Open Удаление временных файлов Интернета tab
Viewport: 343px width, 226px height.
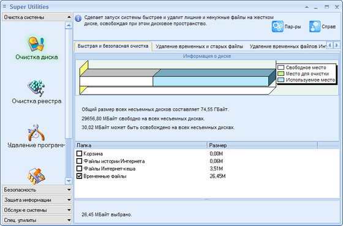click(288, 46)
